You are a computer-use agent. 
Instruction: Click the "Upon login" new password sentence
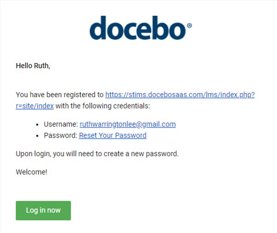(x=97, y=154)
